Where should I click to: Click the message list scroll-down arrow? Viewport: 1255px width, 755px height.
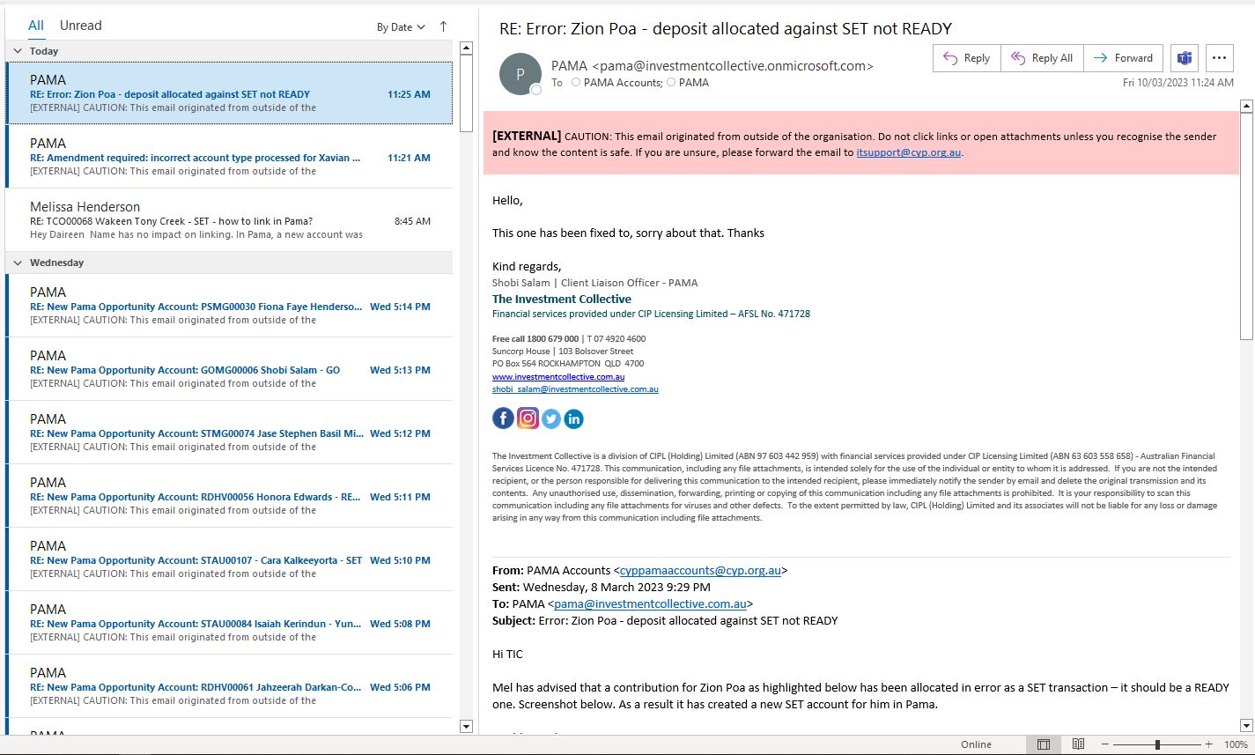click(467, 726)
